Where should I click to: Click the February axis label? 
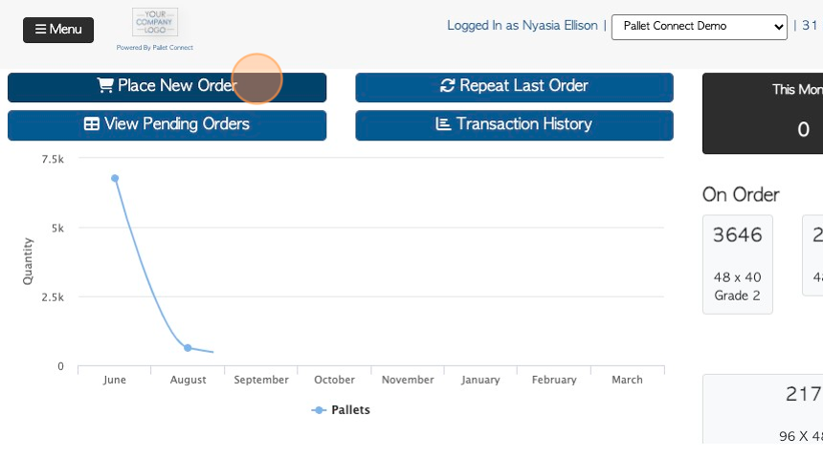pyautogui.click(x=554, y=380)
